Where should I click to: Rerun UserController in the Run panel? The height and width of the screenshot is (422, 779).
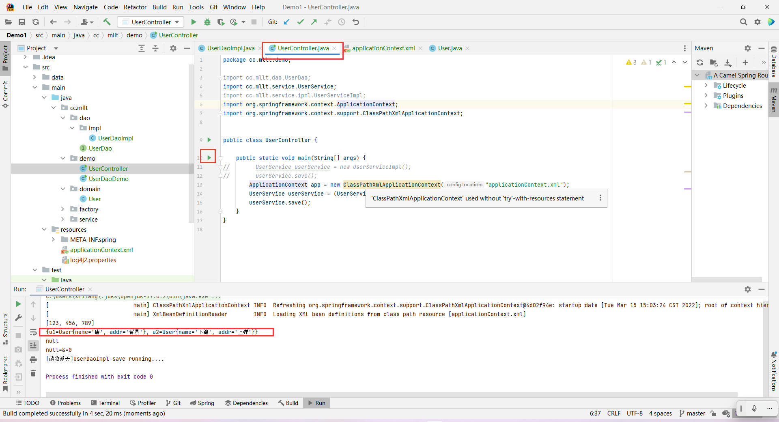click(x=18, y=304)
